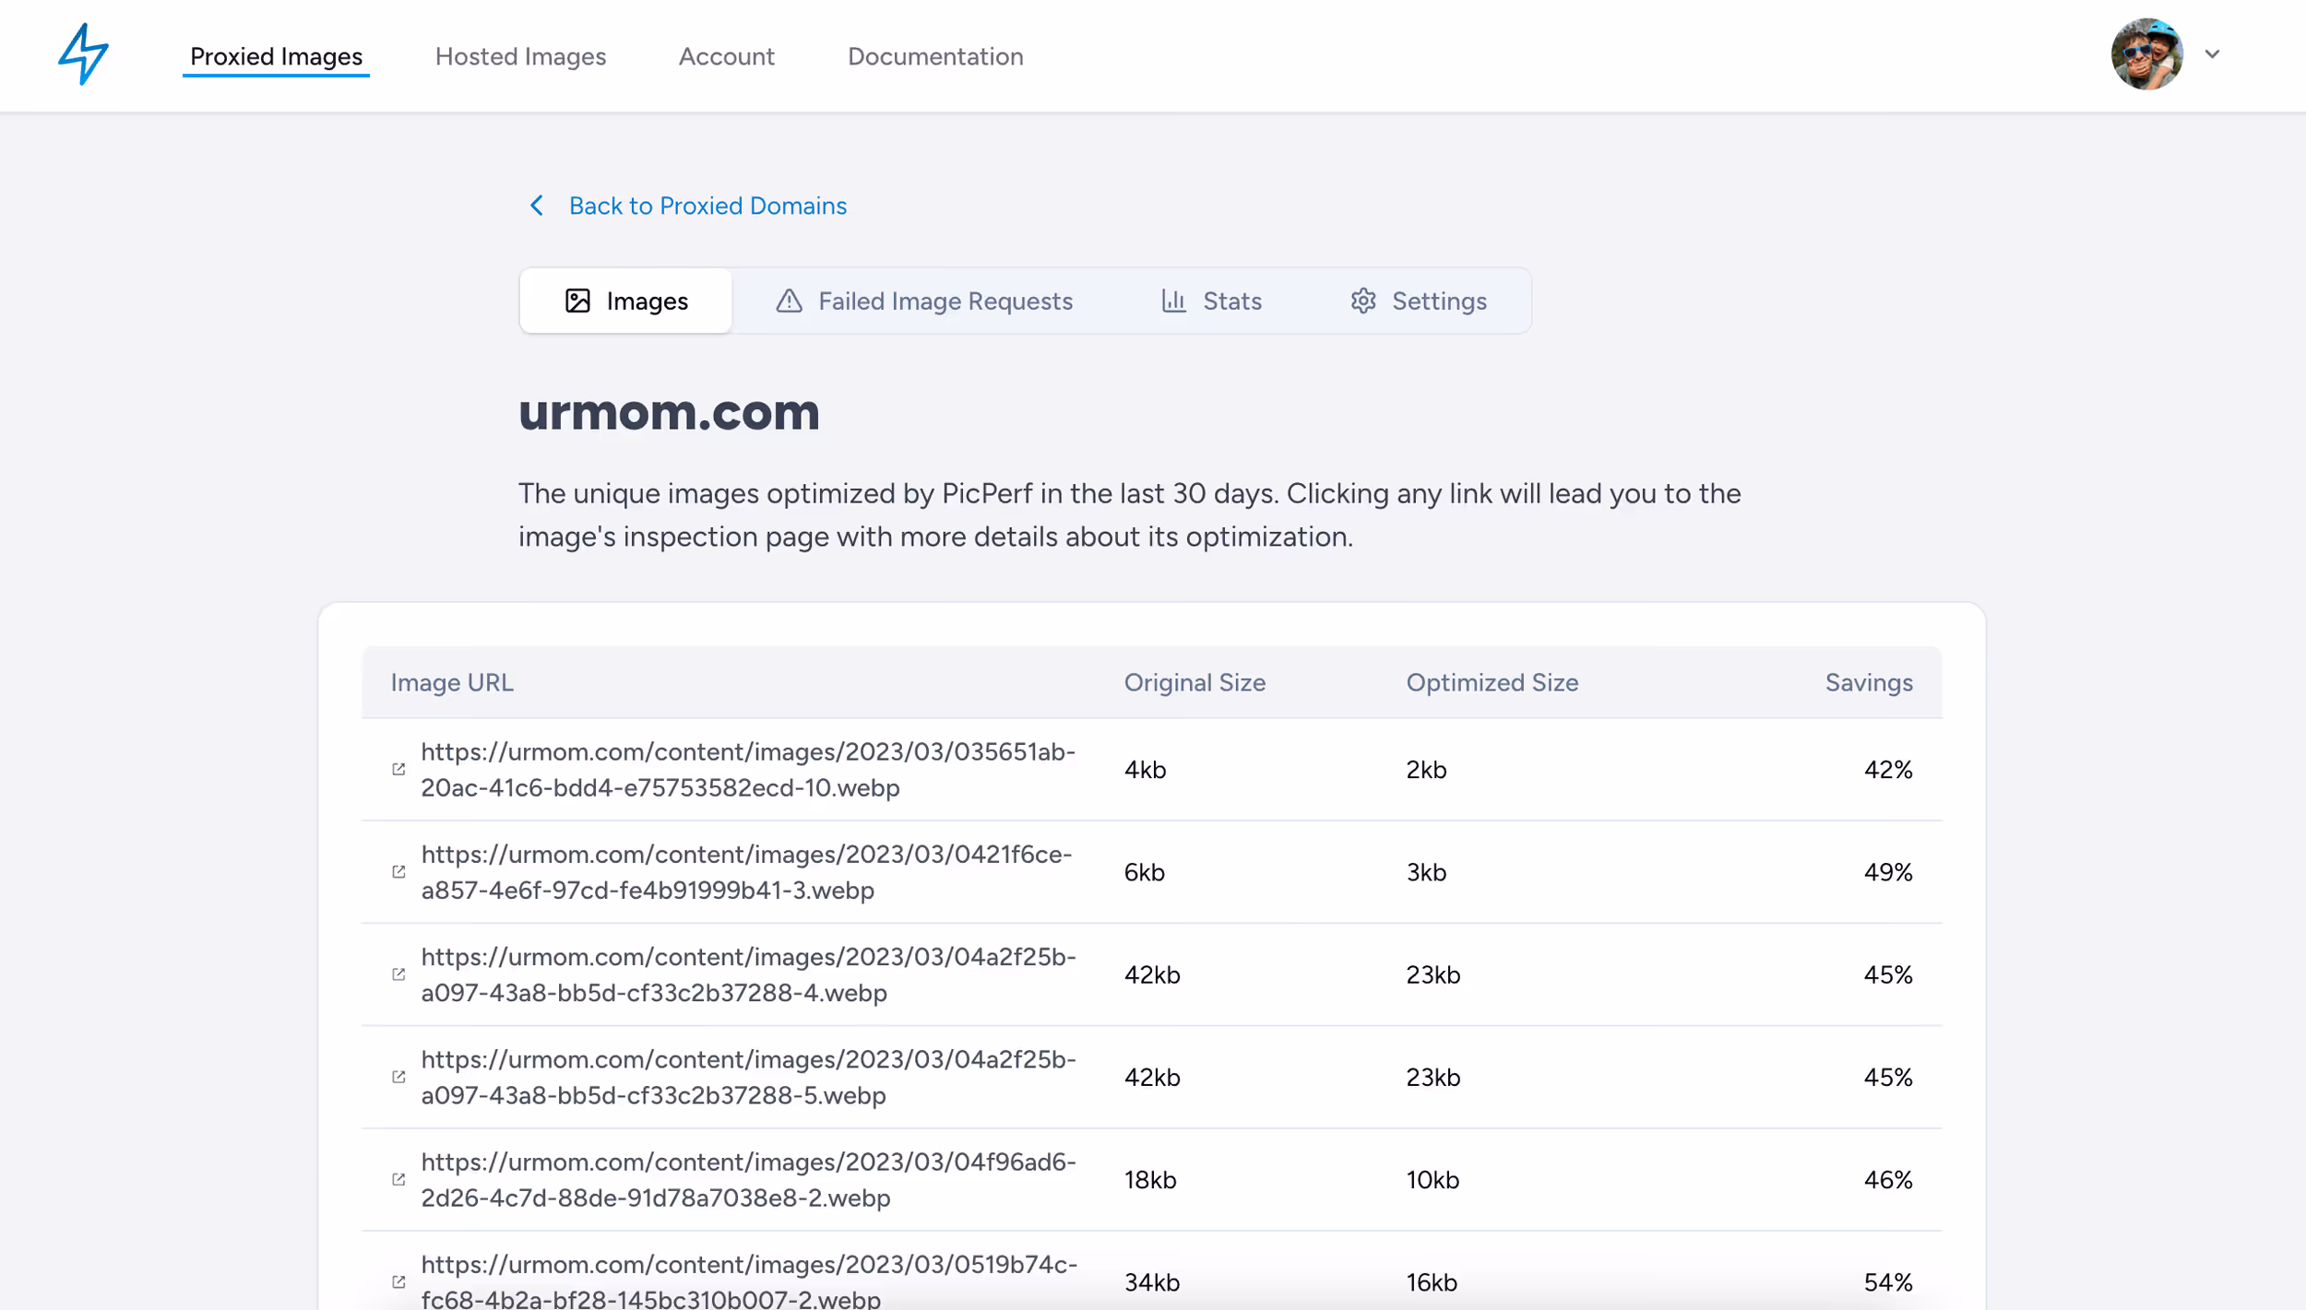Click the PicPerf lightning bolt logo

pyautogui.click(x=83, y=54)
